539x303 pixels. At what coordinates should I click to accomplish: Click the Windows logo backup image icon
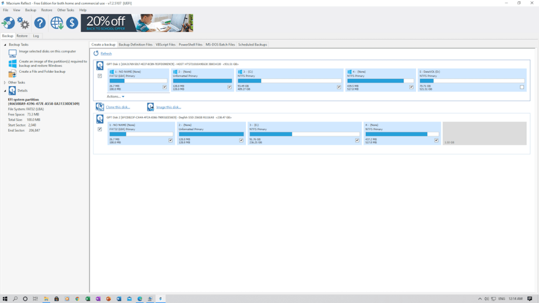click(x=12, y=64)
